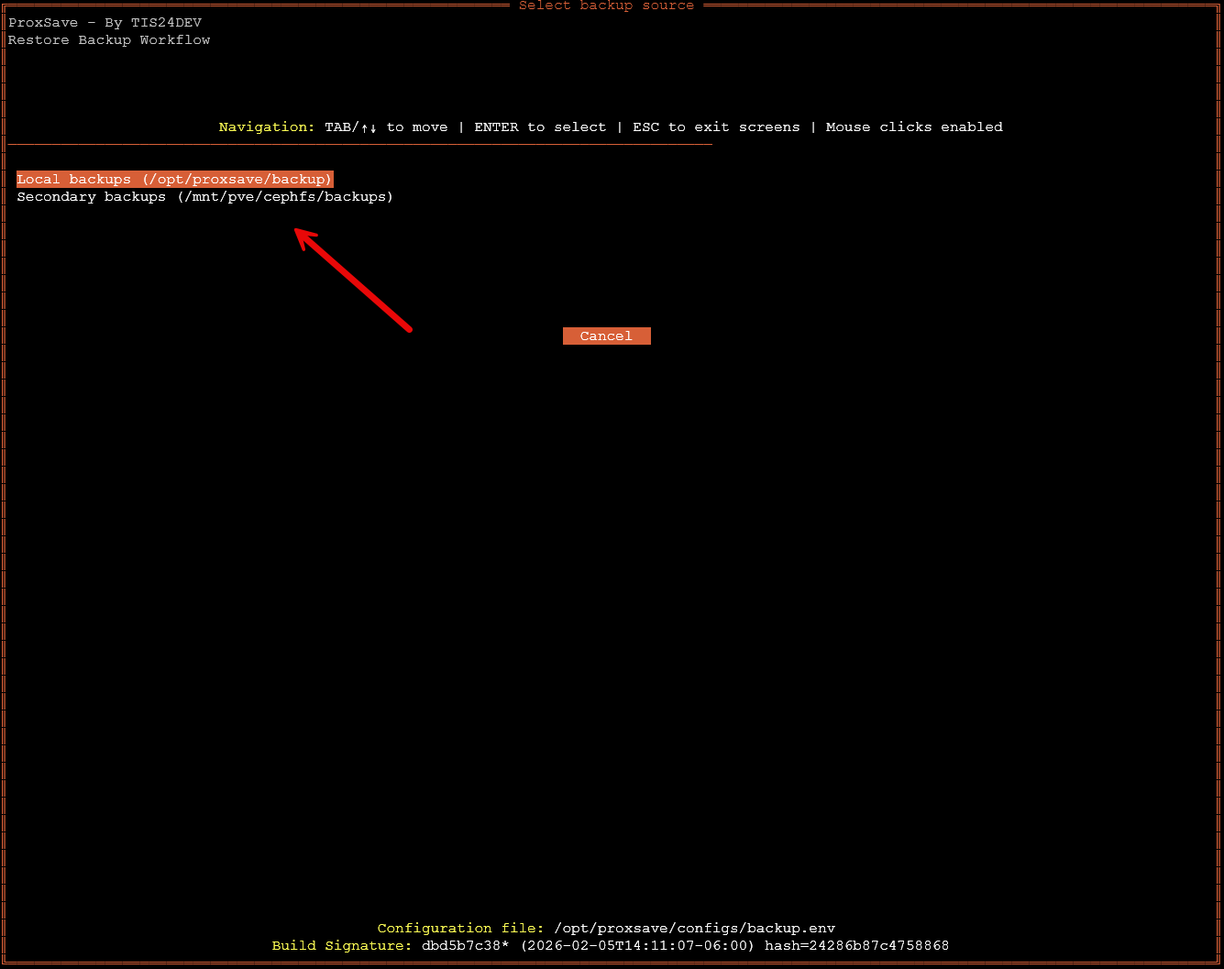Click the configuration file path text
This screenshot has width=1224, height=969.
point(695,928)
